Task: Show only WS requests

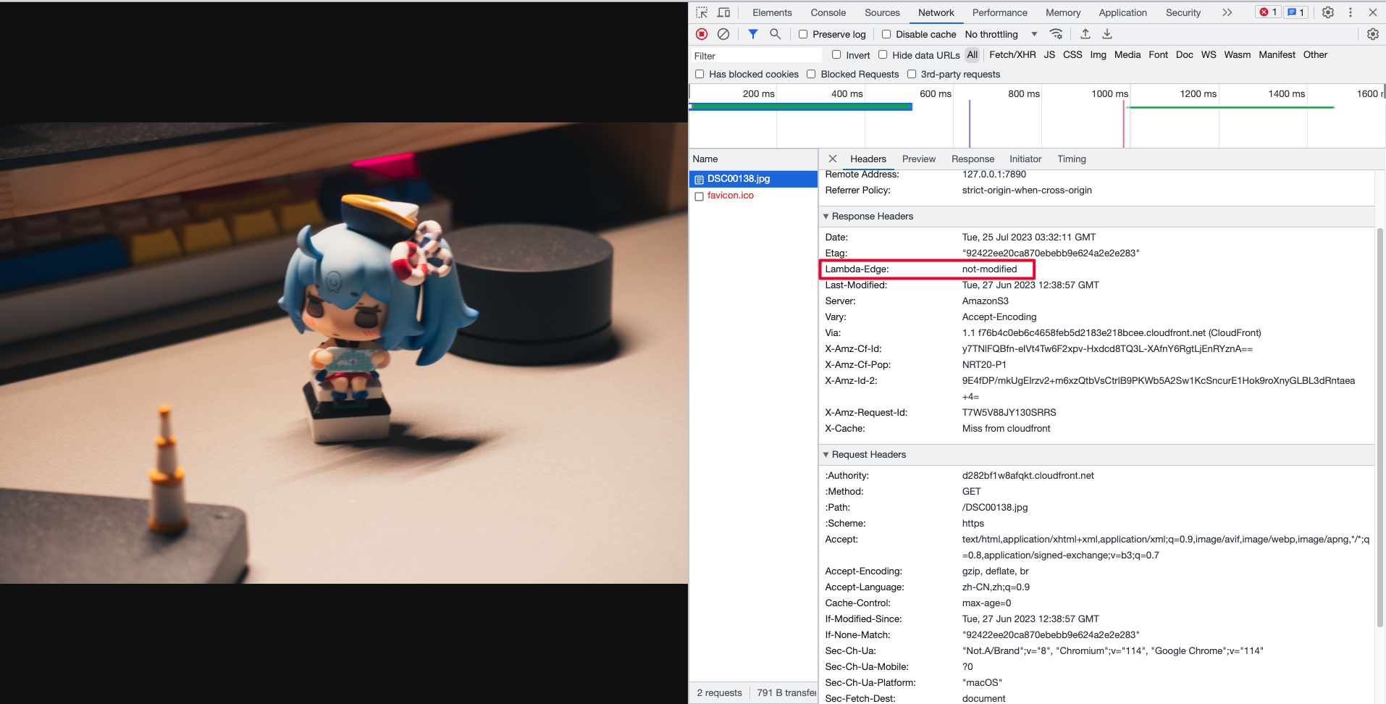Action: pyautogui.click(x=1209, y=54)
